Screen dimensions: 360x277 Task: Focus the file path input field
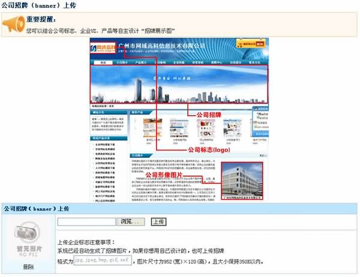tap(86, 222)
